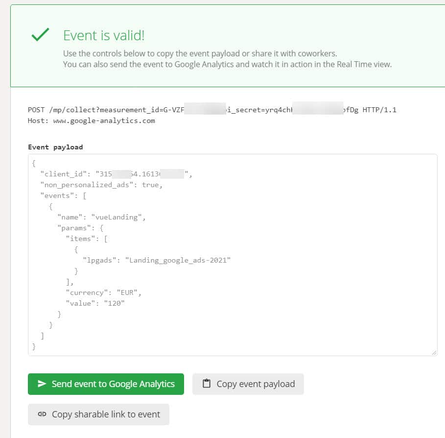Copy sharable link to event
The height and width of the screenshot is (438, 445).
[98, 414]
